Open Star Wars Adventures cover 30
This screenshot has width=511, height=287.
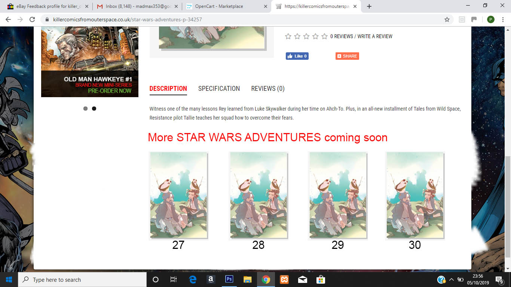(x=415, y=195)
